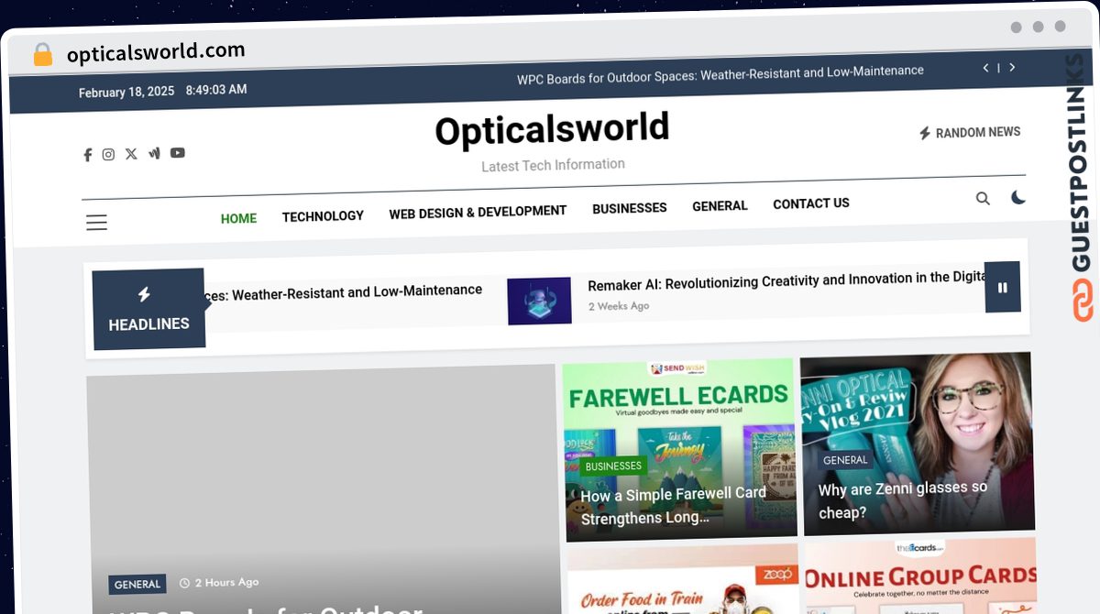The image size is (1100, 614).
Task: Click the Remaker AI ticker thumbnail
Action: pos(539,301)
